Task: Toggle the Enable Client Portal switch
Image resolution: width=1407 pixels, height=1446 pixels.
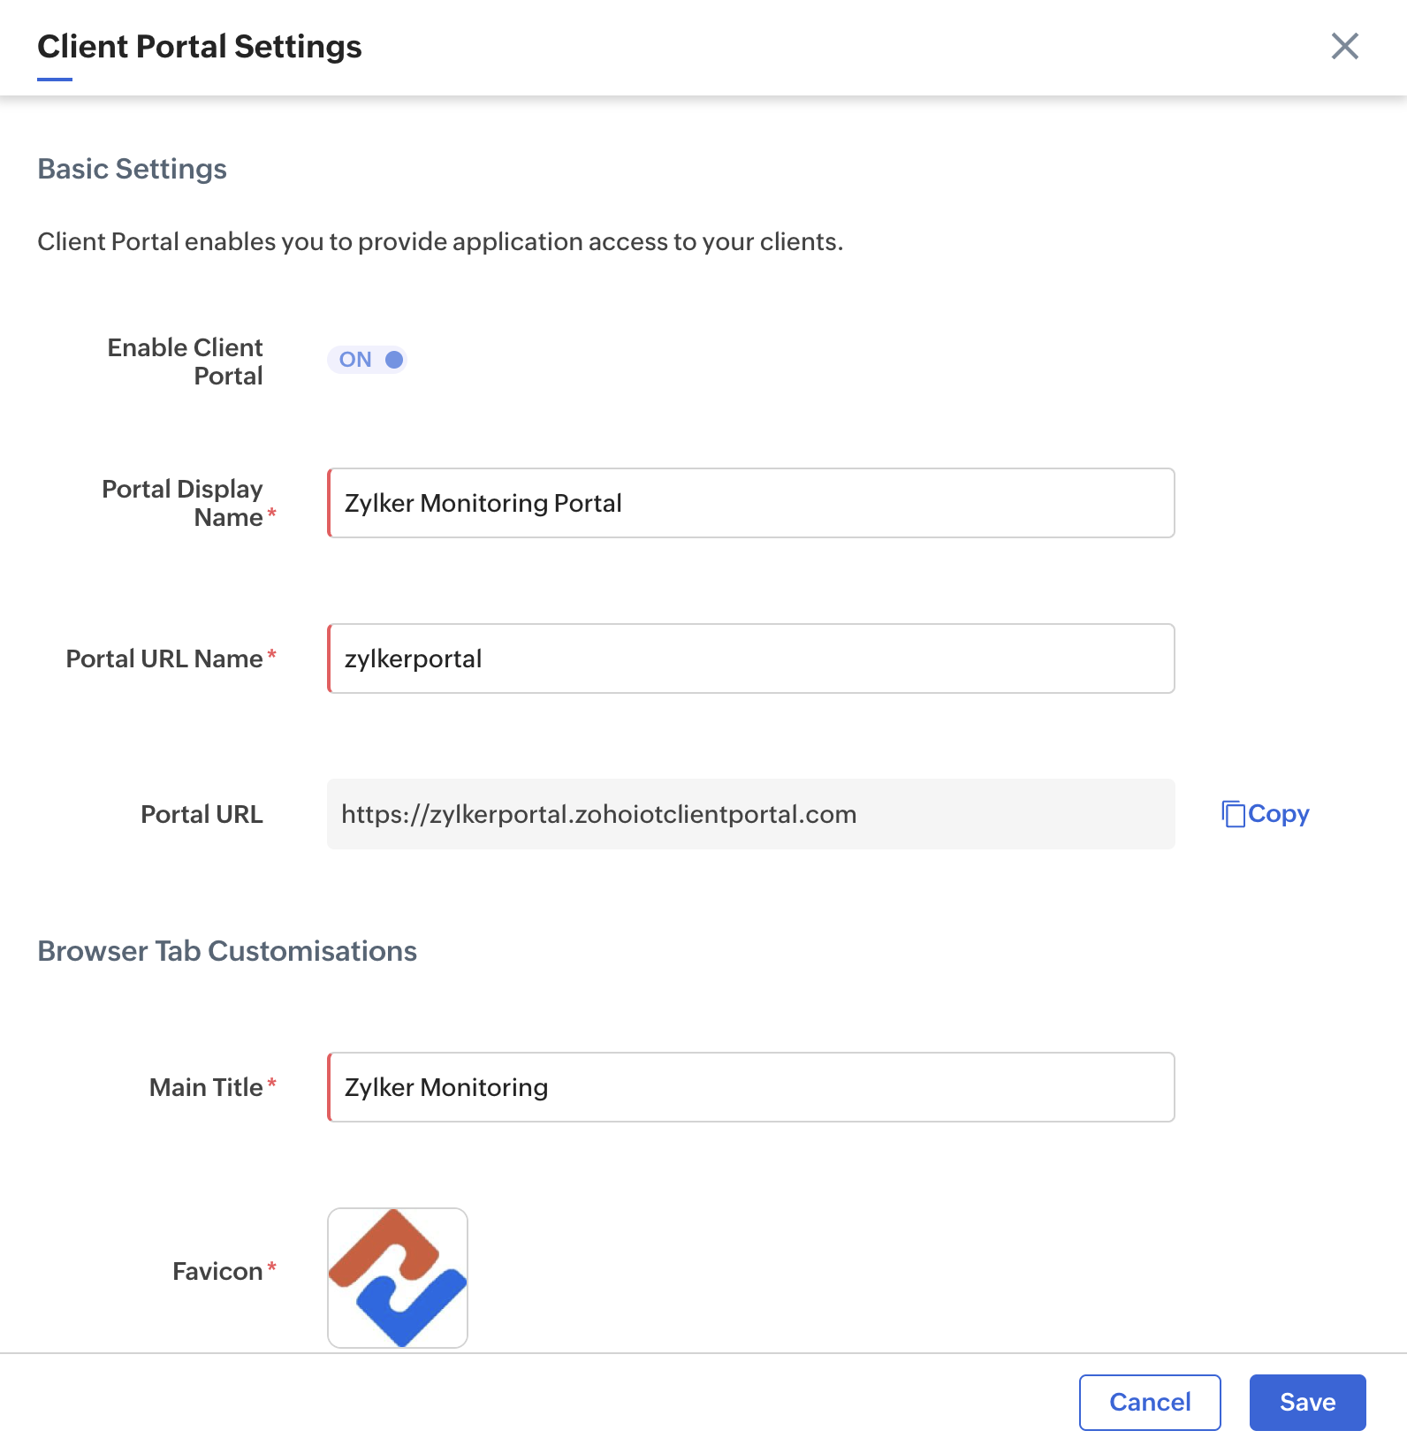Action: tap(367, 360)
